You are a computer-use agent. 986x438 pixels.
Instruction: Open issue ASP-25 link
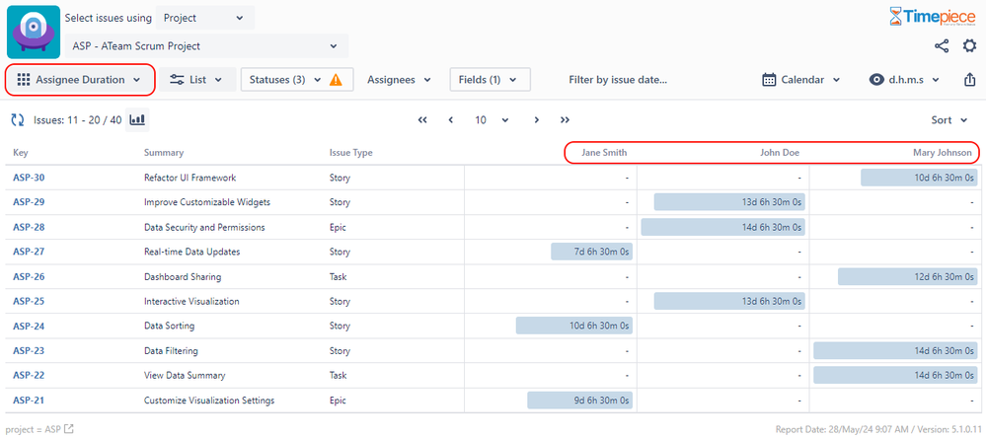[x=29, y=302]
